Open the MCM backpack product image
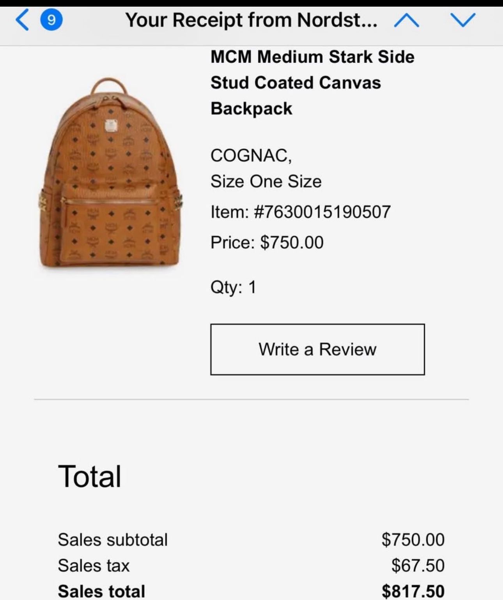The image size is (503, 600). 110,172
